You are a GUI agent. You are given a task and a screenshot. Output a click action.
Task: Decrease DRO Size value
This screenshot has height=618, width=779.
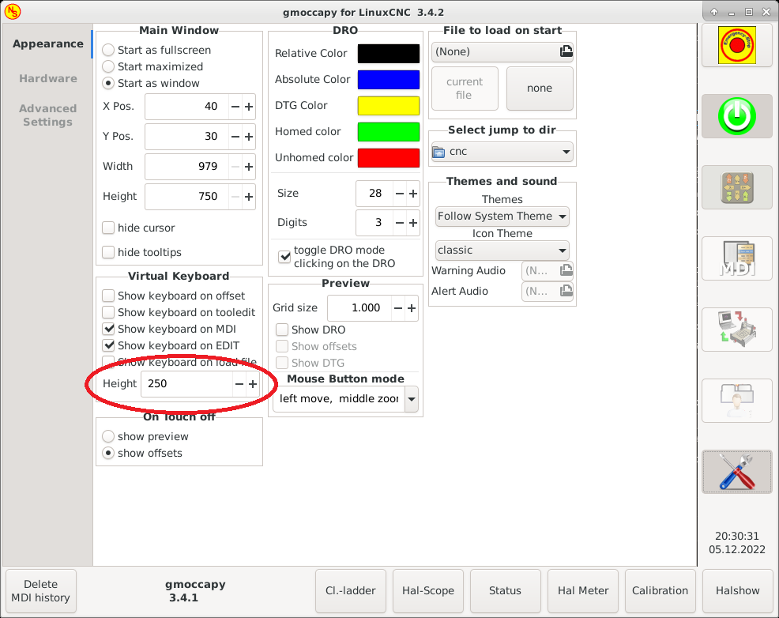pyautogui.click(x=400, y=194)
